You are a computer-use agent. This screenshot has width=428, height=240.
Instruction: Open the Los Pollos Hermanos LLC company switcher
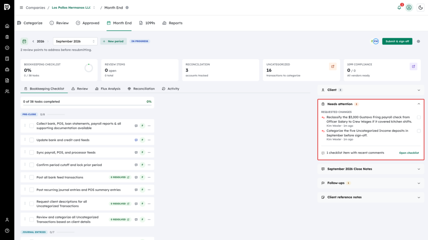[74, 7]
